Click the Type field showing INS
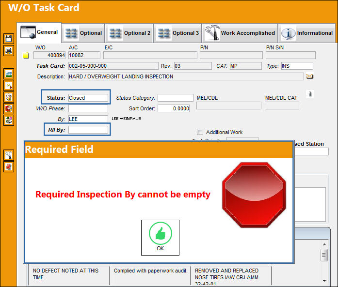Screen dimensions: 338x287 coord(297,66)
